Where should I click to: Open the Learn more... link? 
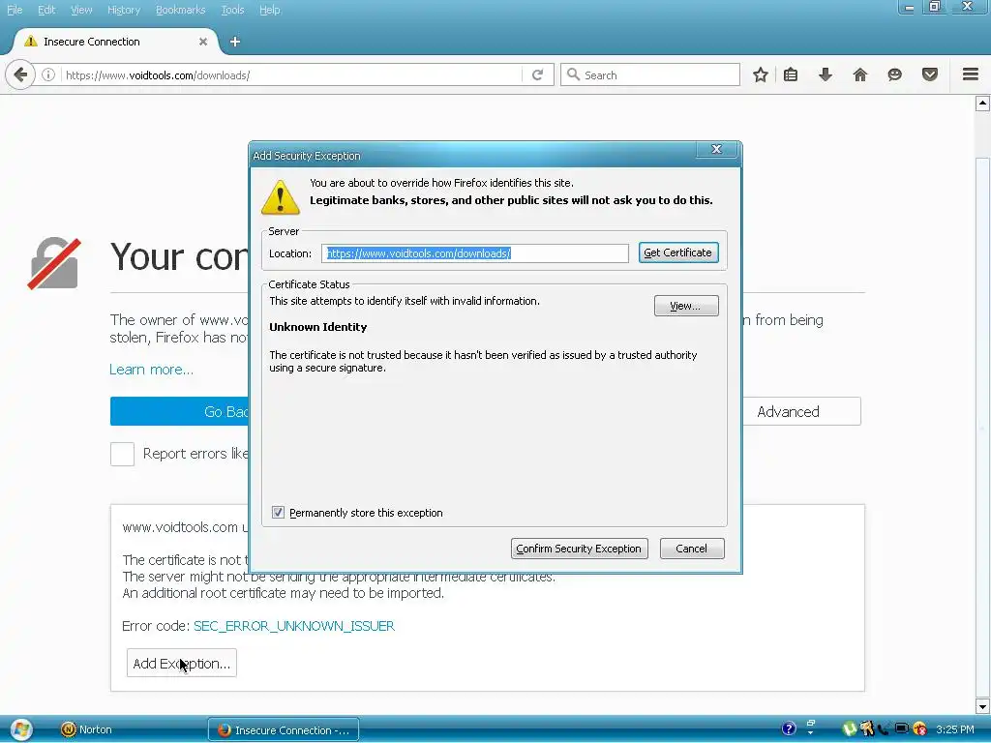click(151, 369)
